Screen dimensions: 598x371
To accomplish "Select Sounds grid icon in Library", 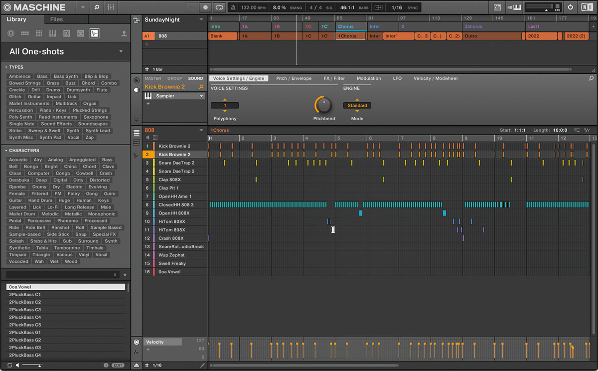I will [39, 33].
